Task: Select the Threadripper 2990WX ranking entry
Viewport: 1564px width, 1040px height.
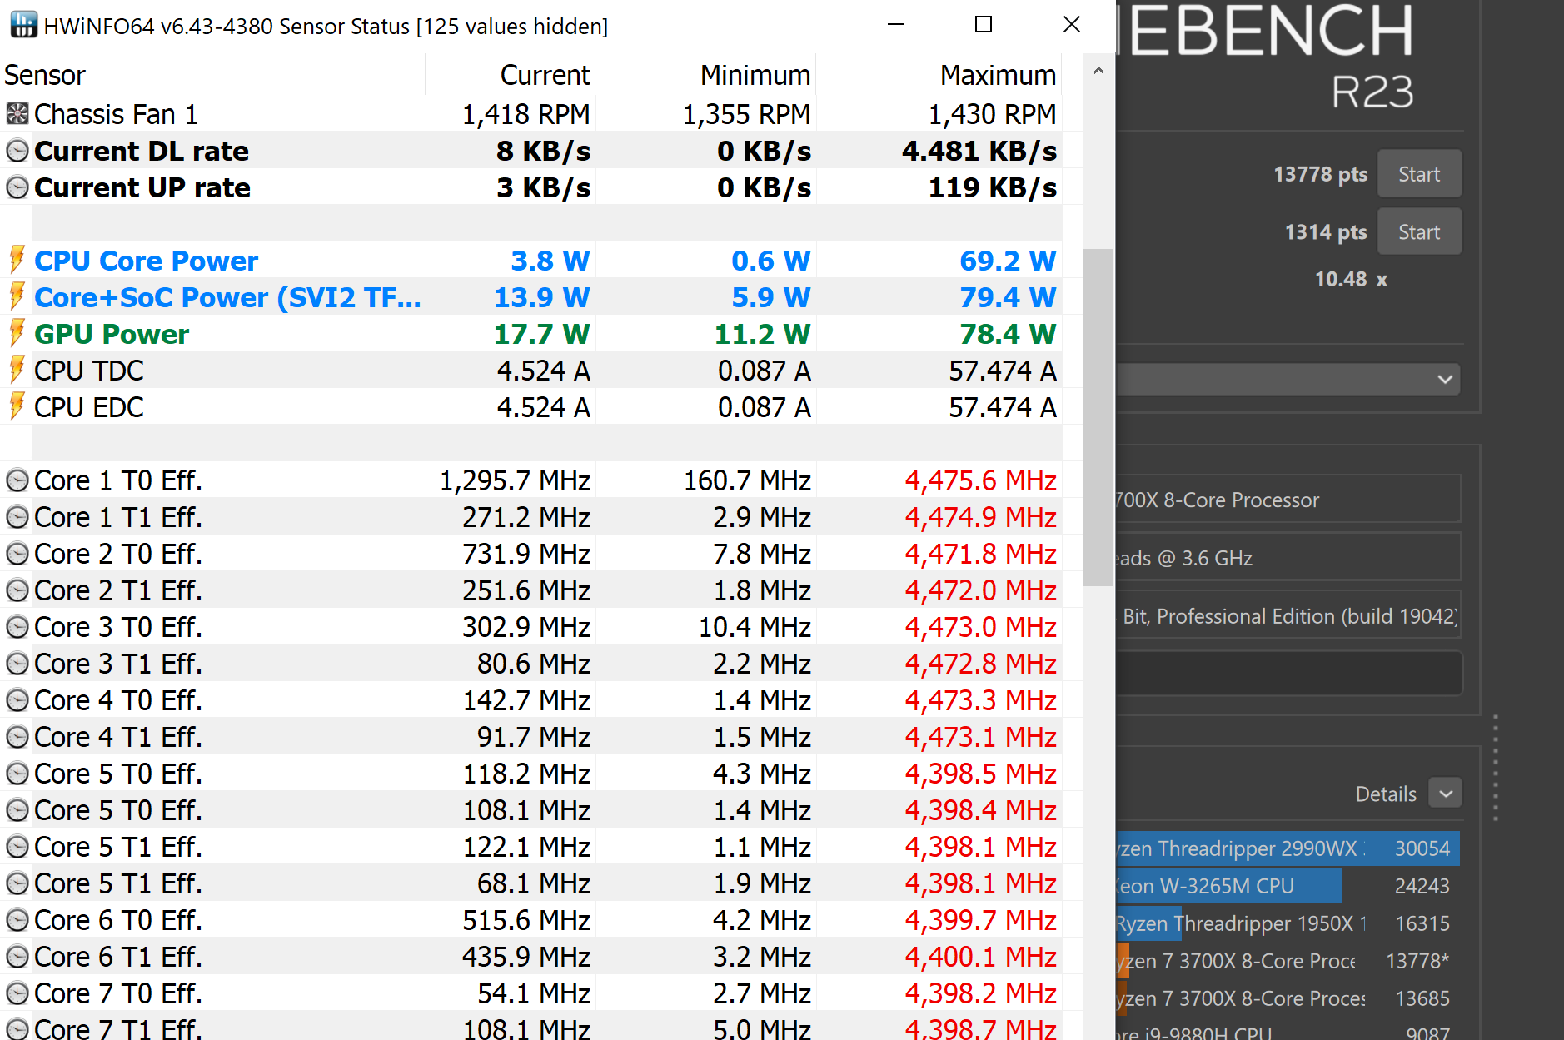Action: [1288, 848]
